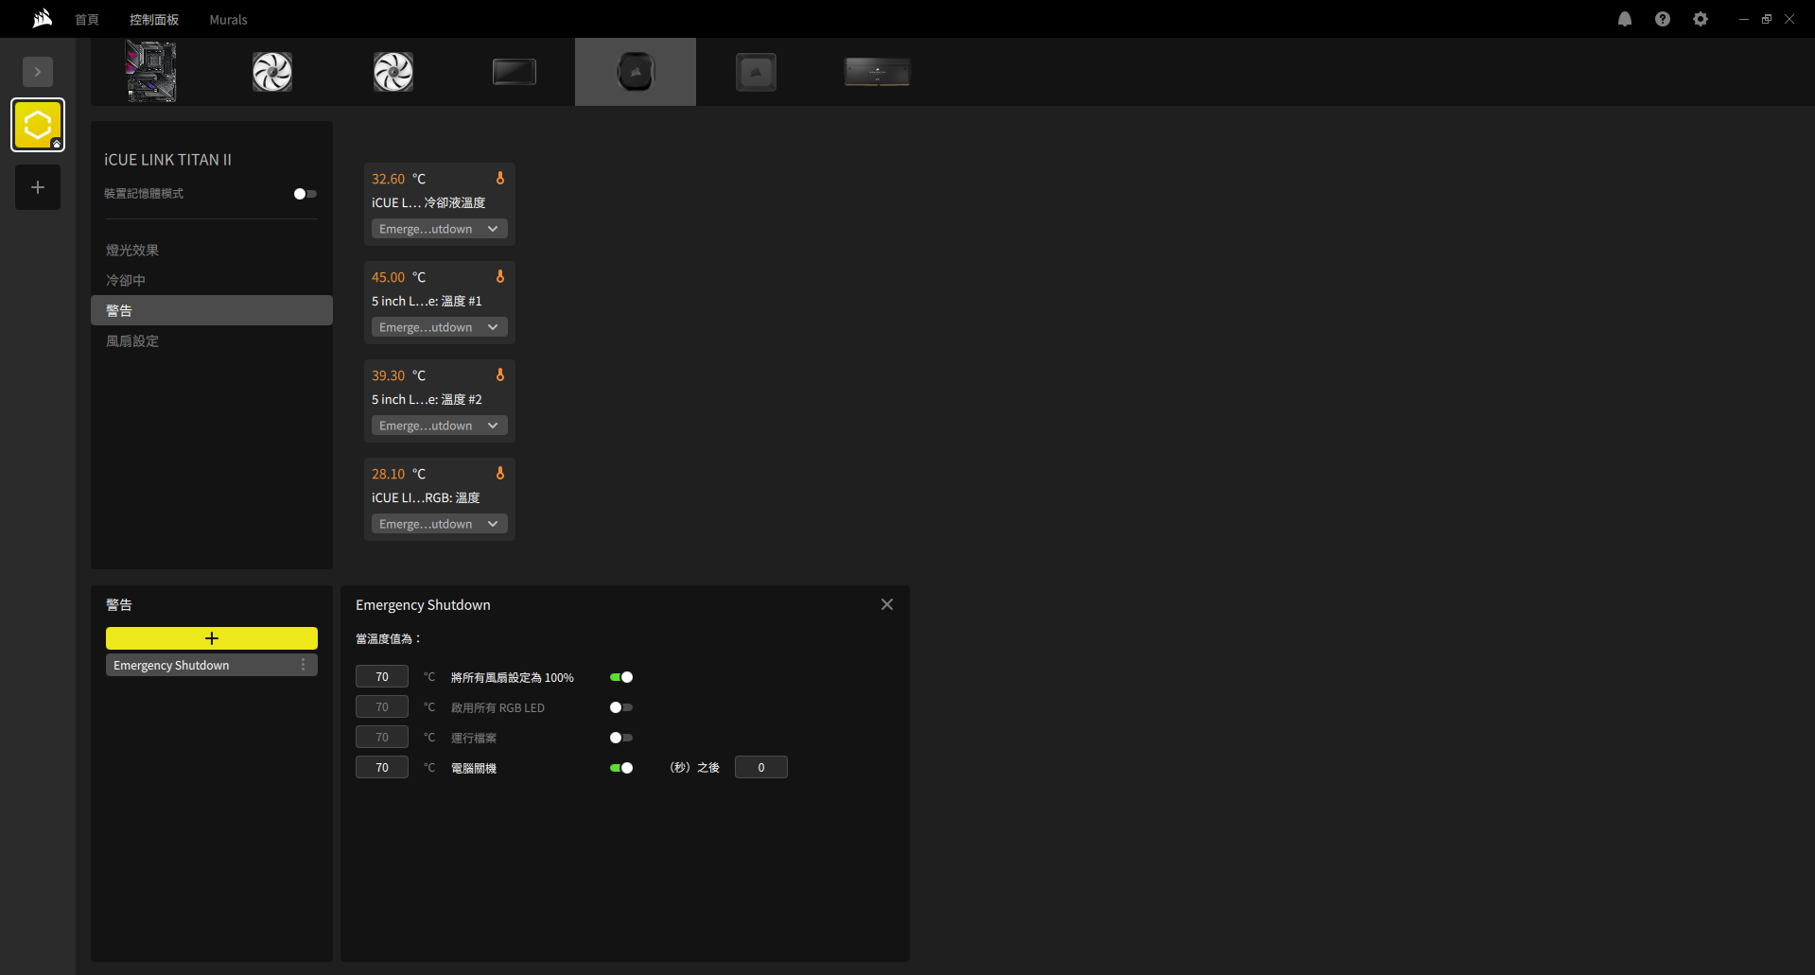Switch to the Murals tab
1815x975 pixels.
pos(228,19)
